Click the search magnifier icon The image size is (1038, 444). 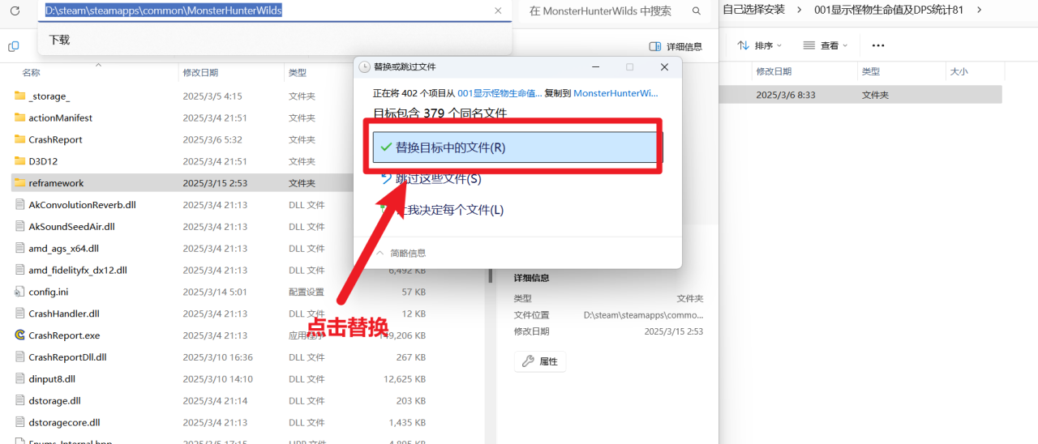coord(697,11)
